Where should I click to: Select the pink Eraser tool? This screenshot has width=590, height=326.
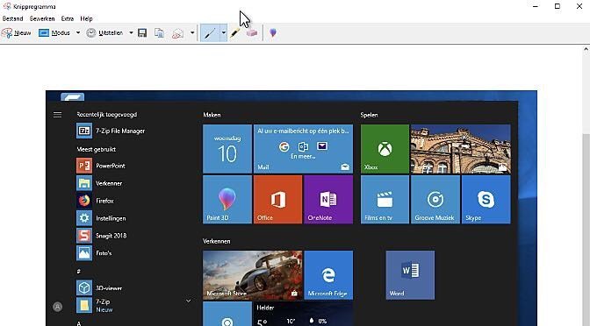click(252, 33)
